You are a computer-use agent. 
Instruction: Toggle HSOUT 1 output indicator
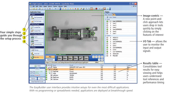[x=107, y=40]
